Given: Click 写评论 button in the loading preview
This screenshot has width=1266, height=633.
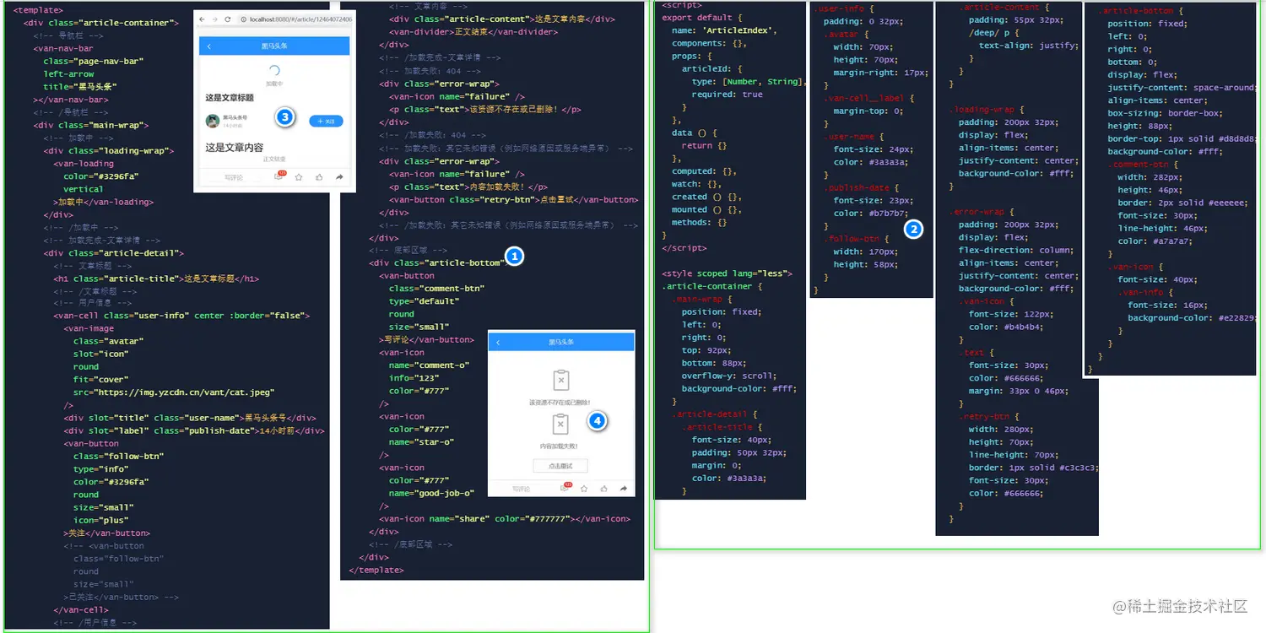Looking at the screenshot, I should tap(233, 177).
